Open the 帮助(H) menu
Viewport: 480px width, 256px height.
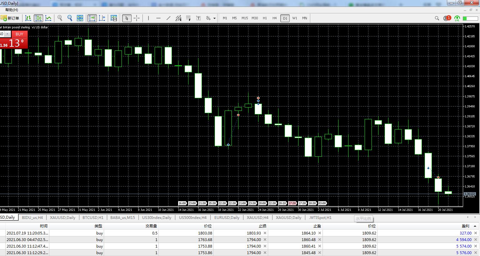click(12, 10)
